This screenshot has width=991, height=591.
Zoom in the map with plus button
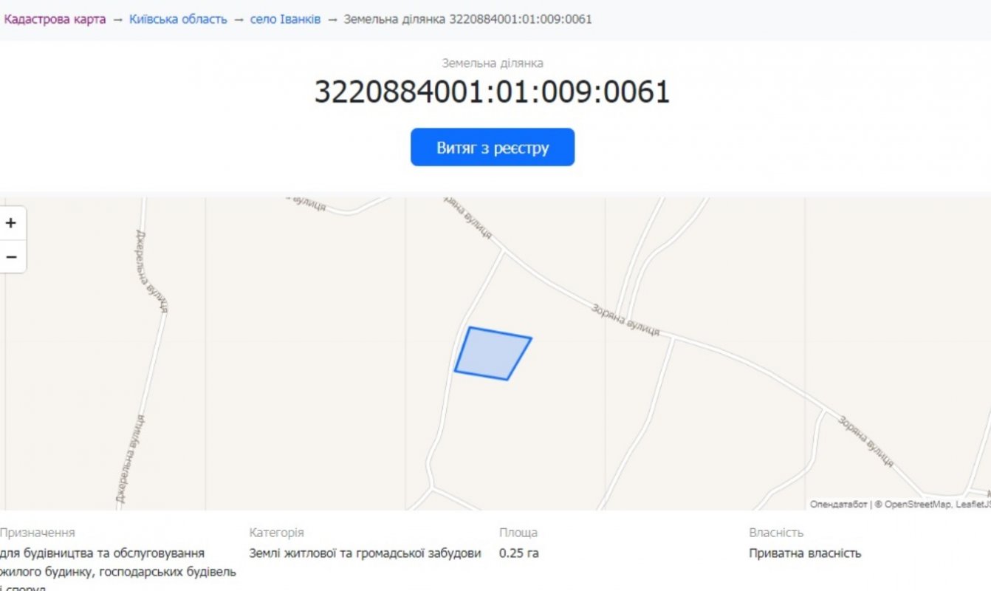[11, 223]
